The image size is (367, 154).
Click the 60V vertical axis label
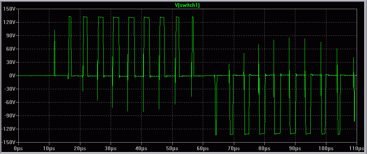pyautogui.click(x=11, y=49)
